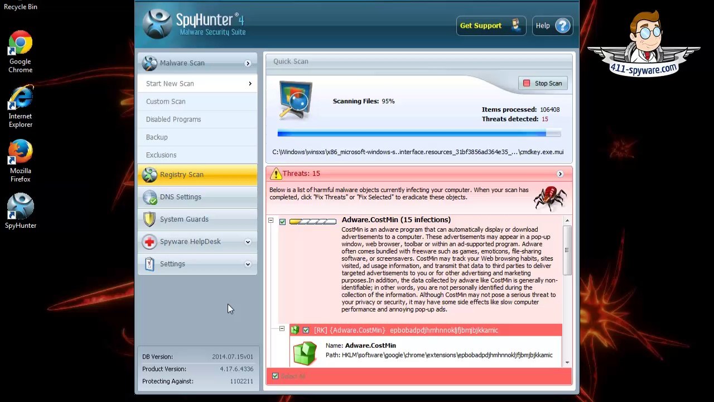Expand the Threats: 15 header arrow
The image size is (714, 402).
(x=560, y=174)
